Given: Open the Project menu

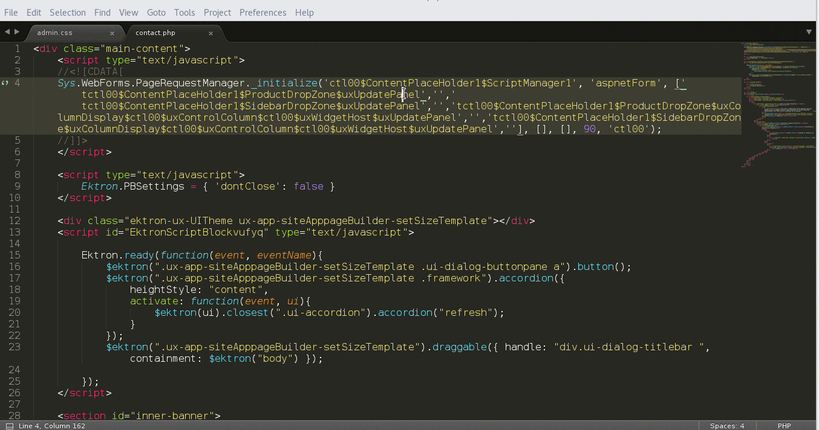Looking at the screenshot, I should point(217,12).
